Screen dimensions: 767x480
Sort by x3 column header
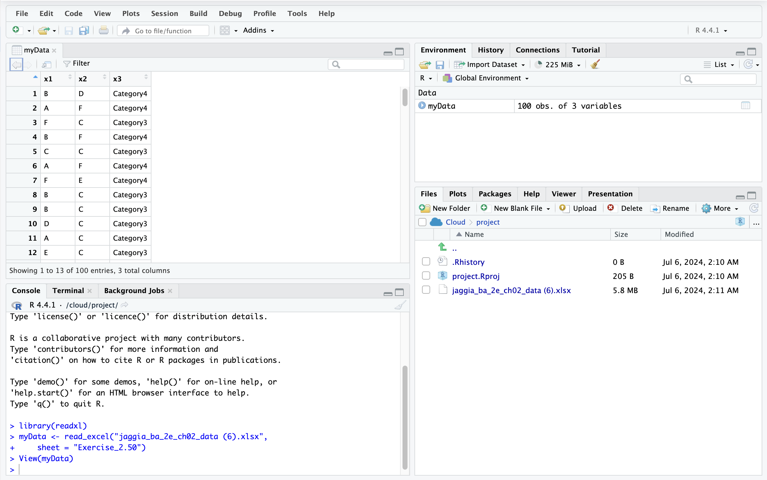[130, 79]
